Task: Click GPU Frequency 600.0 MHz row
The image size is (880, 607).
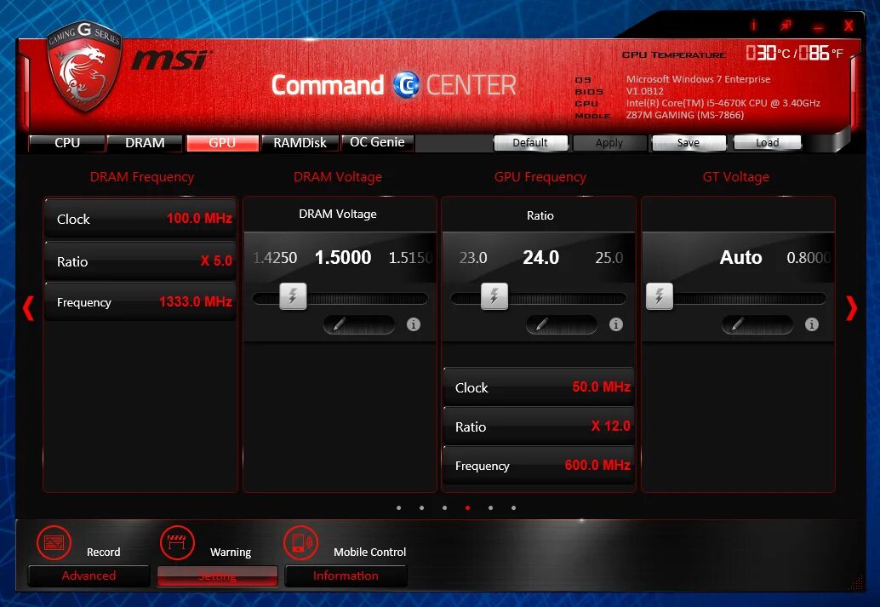Action: 539,466
